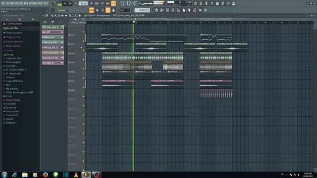The width and height of the screenshot is (317, 178).
Task: Open My projects folder
Action: [12, 89]
